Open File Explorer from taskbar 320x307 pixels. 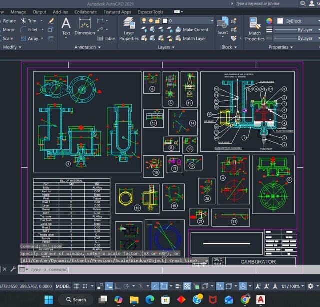click(134, 299)
